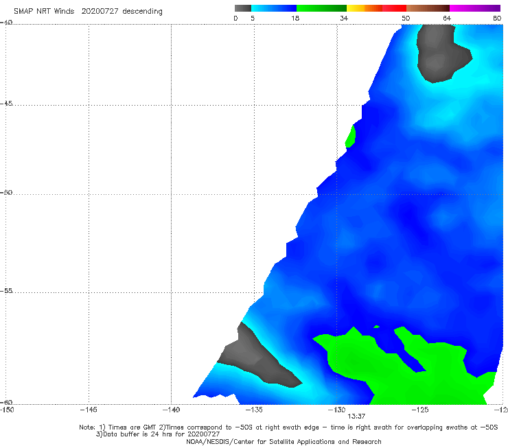Click the magenta-purple segment of the color bar
This screenshot has width=508, height=446.
click(x=474, y=8)
